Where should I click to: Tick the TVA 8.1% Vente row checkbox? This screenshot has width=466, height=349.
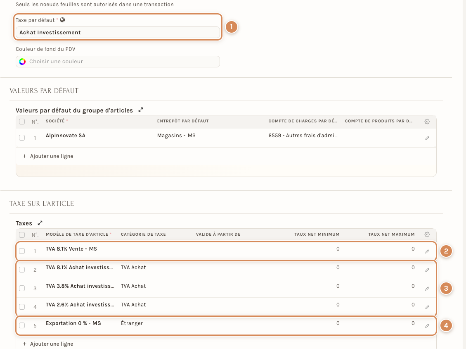pyautogui.click(x=22, y=251)
